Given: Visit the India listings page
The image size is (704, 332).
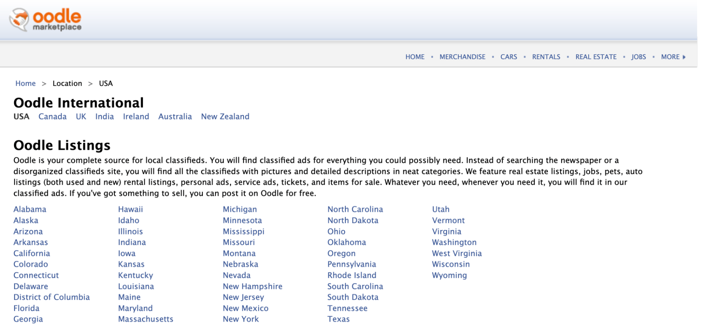Looking at the screenshot, I should click(105, 116).
